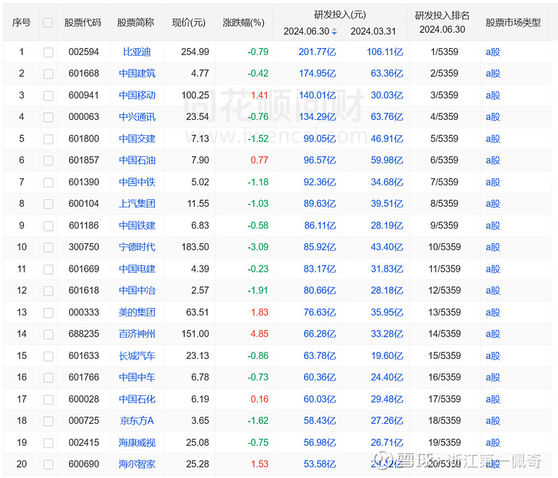Click the 中国中车 stock name
Viewport: 558px width, 478px height.
pyautogui.click(x=137, y=378)
